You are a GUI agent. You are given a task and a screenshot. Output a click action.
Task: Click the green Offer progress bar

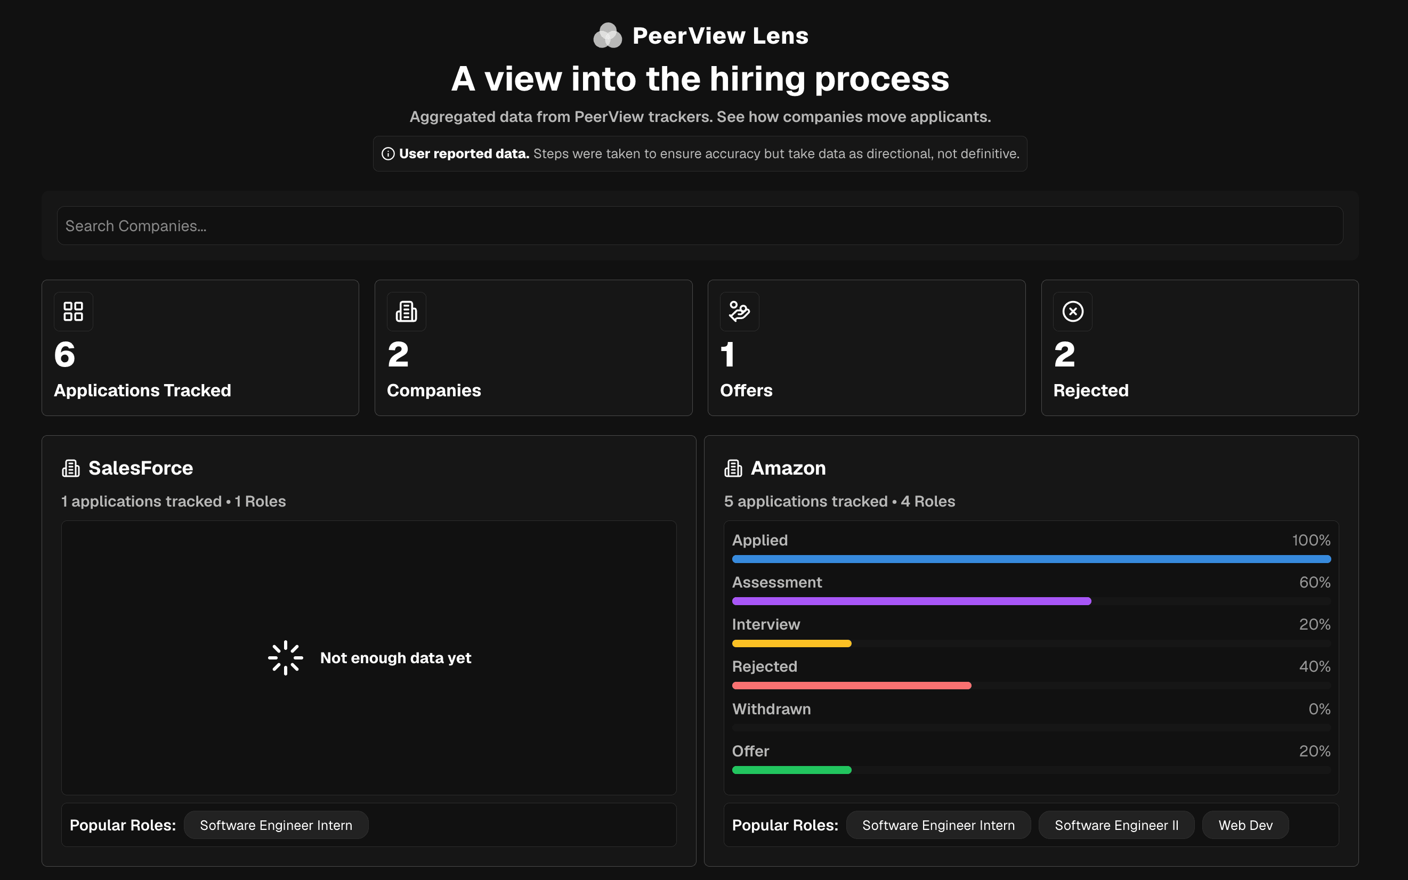click(x=791, y=770)
